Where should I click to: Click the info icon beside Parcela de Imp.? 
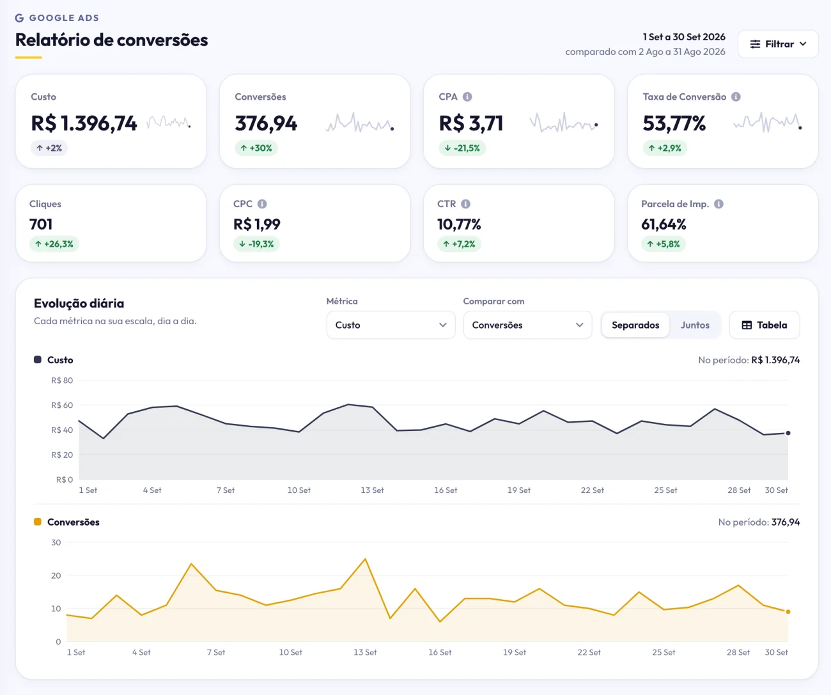tap(718, 204)
